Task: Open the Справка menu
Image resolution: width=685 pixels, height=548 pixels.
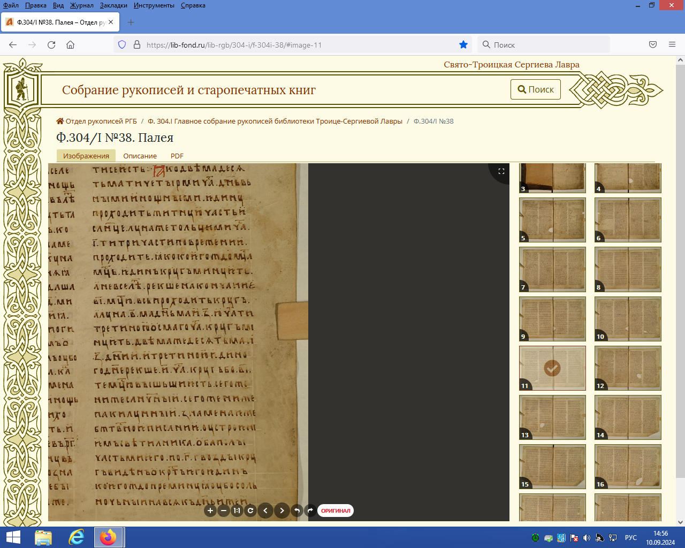Action: tap(193, 5)
